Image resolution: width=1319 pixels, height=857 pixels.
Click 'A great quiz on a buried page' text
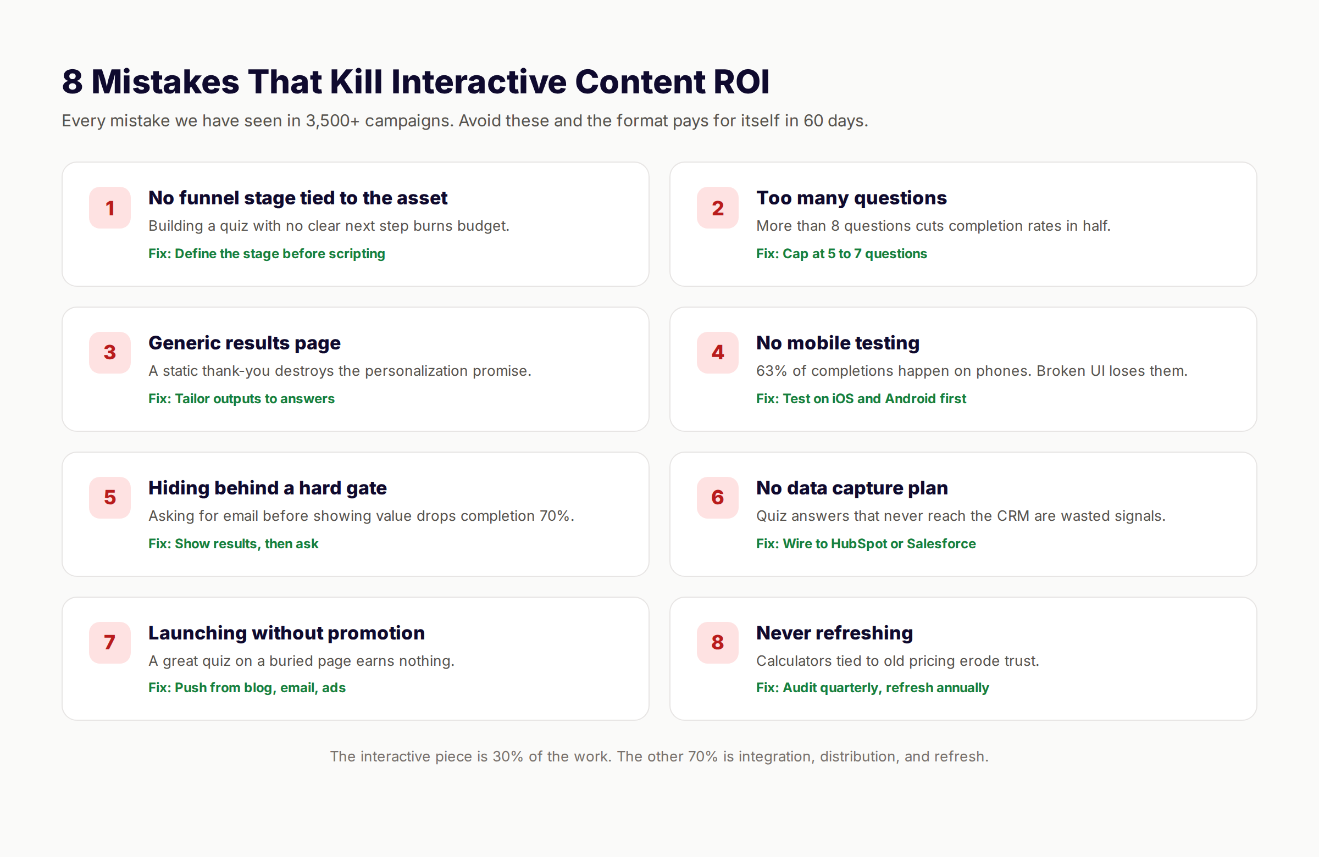point(301,661)
